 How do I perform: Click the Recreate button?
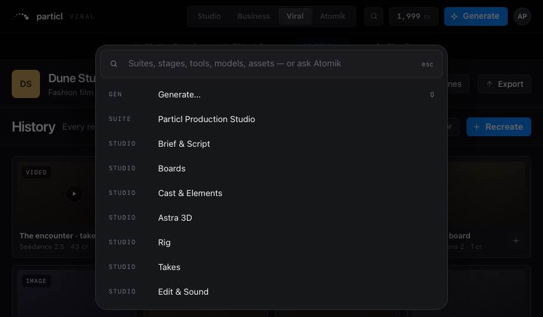tap(498, 127)
